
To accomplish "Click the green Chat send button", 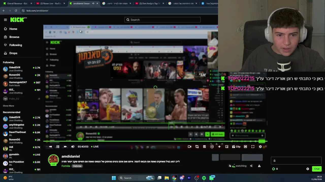I will 317,169.
